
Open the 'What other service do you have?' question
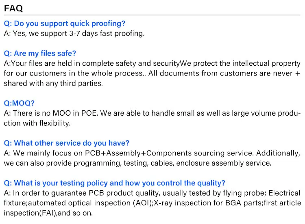coord(67,143)
